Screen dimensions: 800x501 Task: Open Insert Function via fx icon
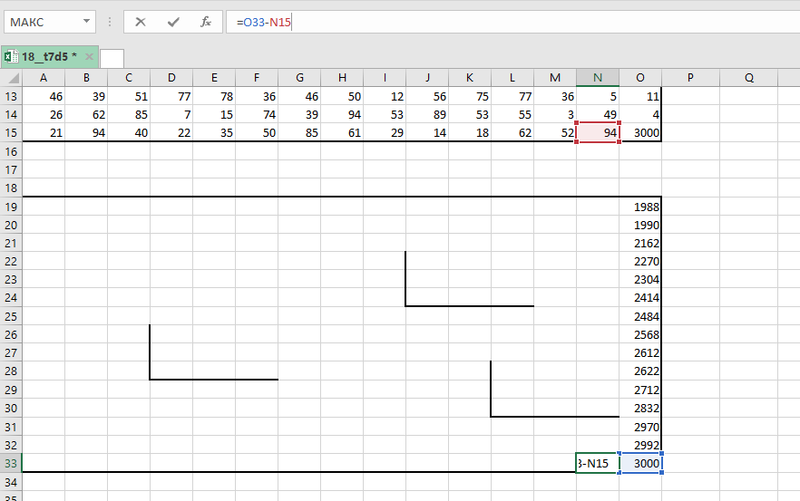[206, 22]
